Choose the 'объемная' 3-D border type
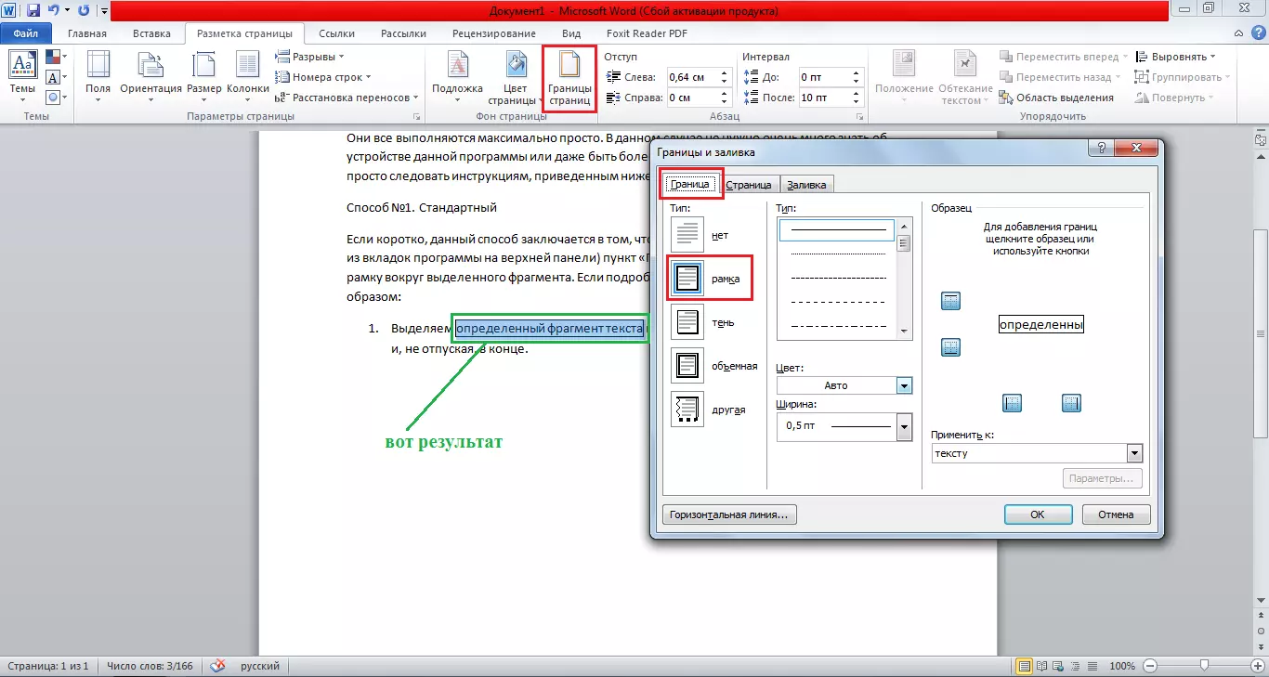This screenshot has width=1269, height=677. tap(688, 366)
